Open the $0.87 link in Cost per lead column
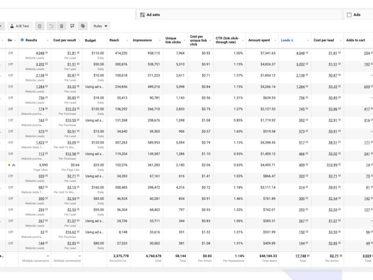 point(333,76)
